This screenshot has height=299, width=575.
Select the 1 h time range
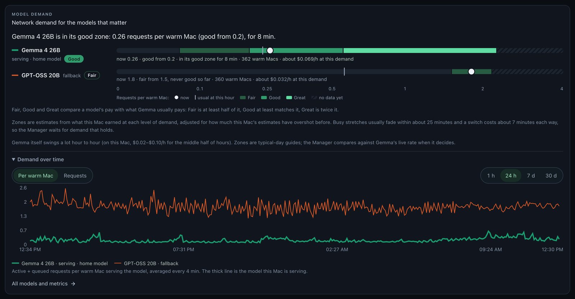491,176
